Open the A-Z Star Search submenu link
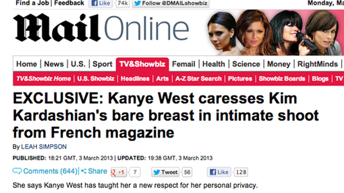 click(x=198, y=79)
